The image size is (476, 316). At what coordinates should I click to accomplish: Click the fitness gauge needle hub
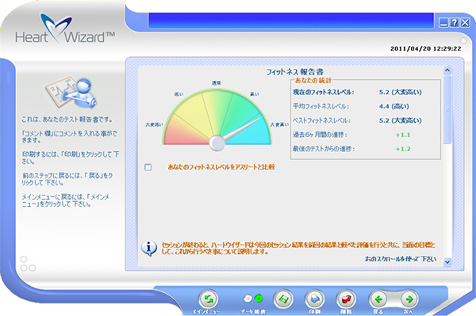click(217, 143)
